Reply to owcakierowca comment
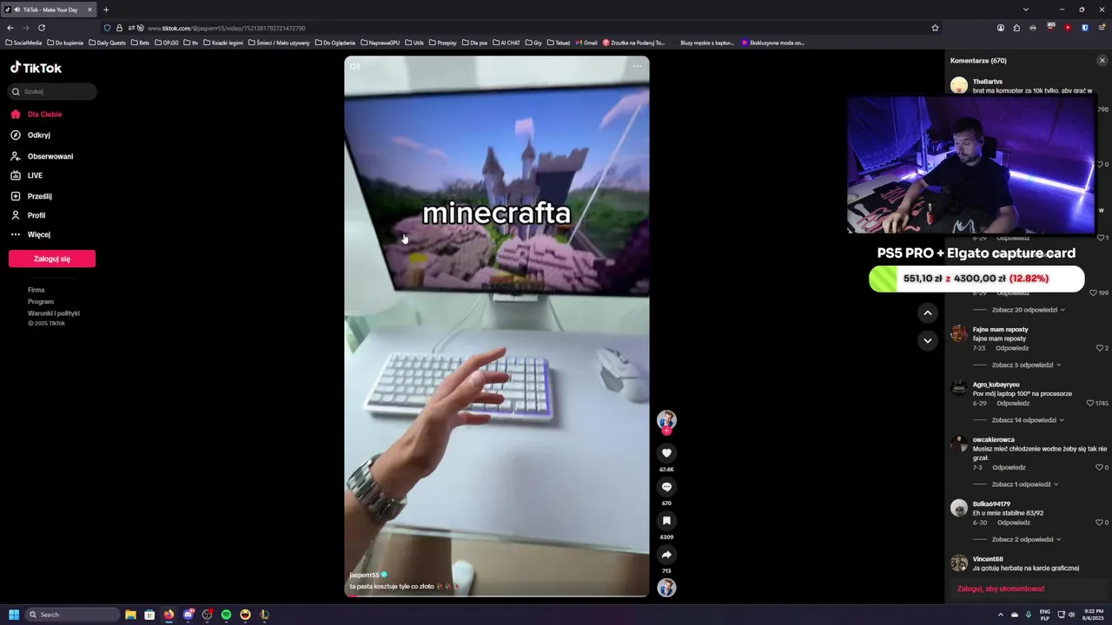The height and width of the screenshot is (625, 1112). [1009, 467]
